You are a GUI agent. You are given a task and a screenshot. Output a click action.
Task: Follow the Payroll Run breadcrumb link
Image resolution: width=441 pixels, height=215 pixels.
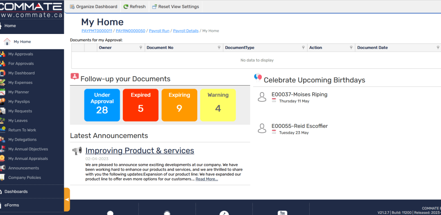click(x=159, y=31)
